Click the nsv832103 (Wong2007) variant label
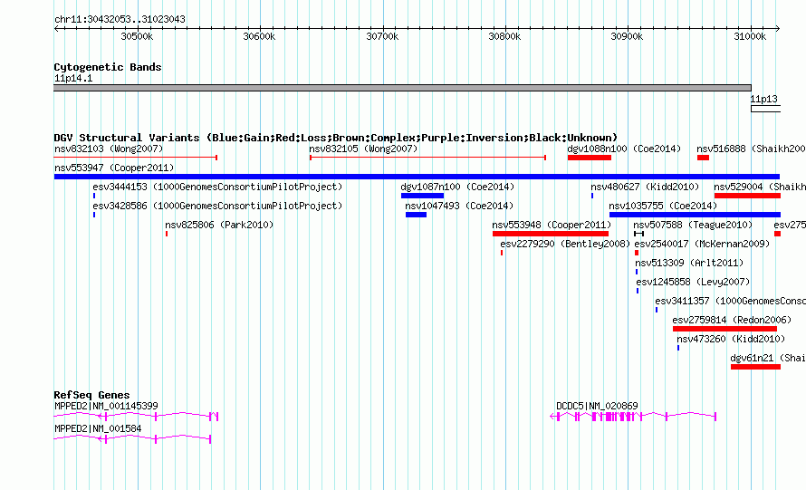 (109, 149)
